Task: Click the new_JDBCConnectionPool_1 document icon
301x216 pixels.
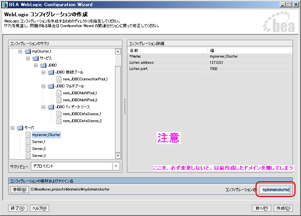Action: tap(59, 79)
